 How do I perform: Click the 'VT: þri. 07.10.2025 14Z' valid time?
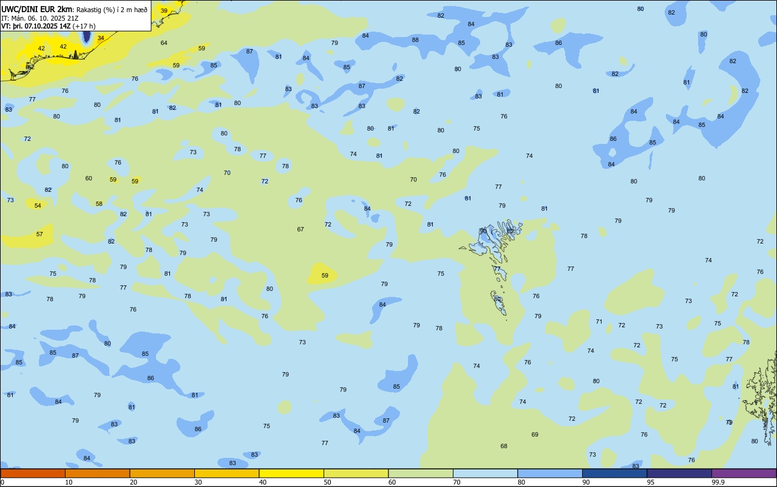[36, 26]
